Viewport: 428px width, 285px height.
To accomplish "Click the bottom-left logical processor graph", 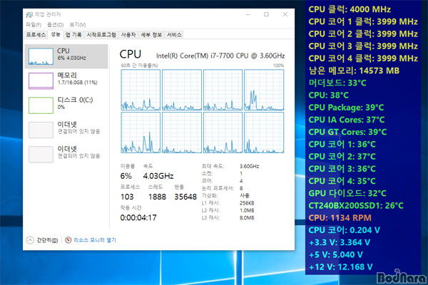I will coord(141,133).
